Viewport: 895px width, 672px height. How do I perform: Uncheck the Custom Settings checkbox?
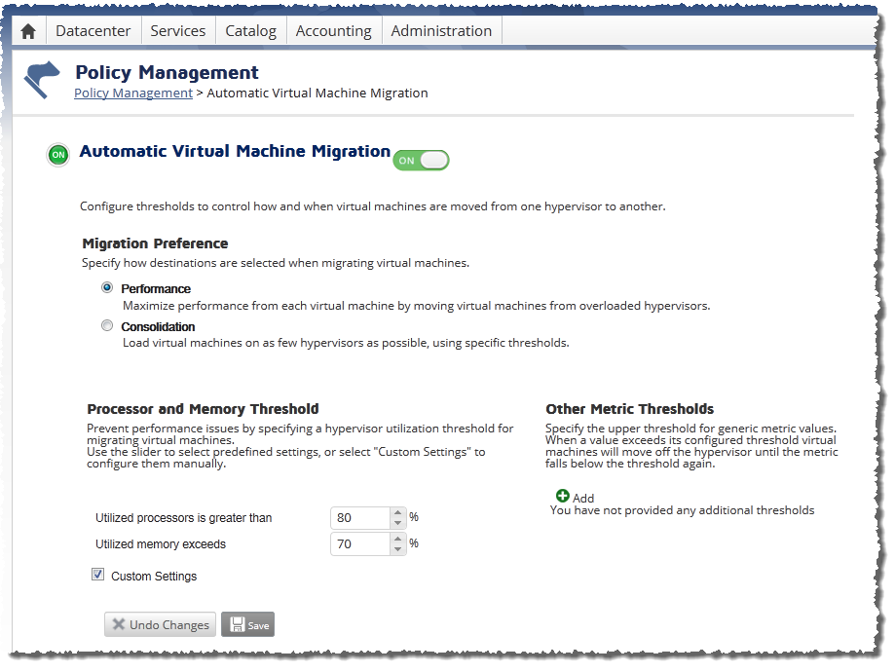click(x=97, y=575)
